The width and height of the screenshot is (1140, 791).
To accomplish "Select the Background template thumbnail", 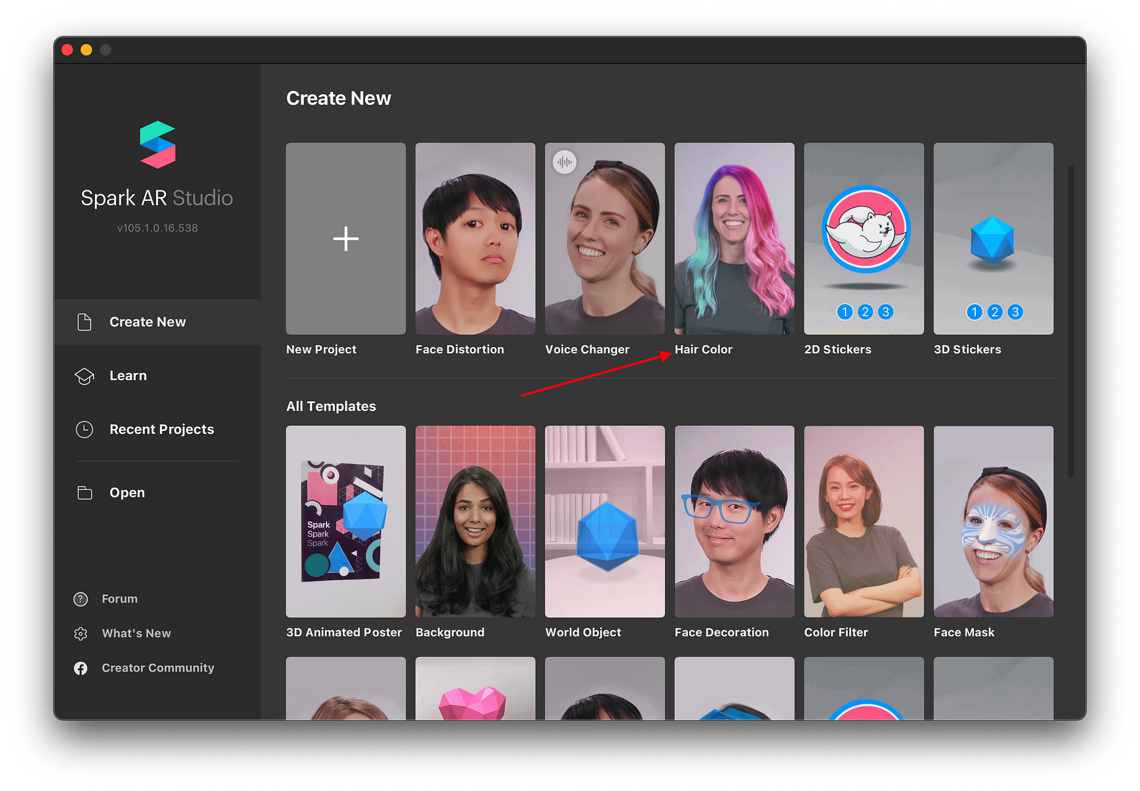I will click(x=475, y=521).
